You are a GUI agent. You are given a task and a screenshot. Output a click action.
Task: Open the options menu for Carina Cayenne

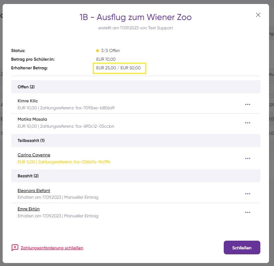(x=248, y=158)
